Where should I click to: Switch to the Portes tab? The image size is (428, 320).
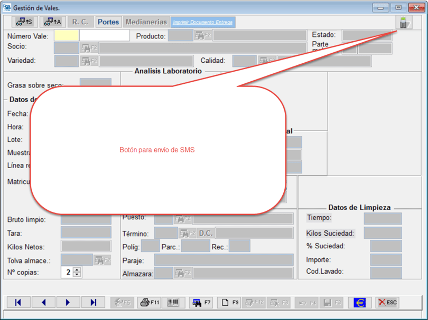coord(108,22)
